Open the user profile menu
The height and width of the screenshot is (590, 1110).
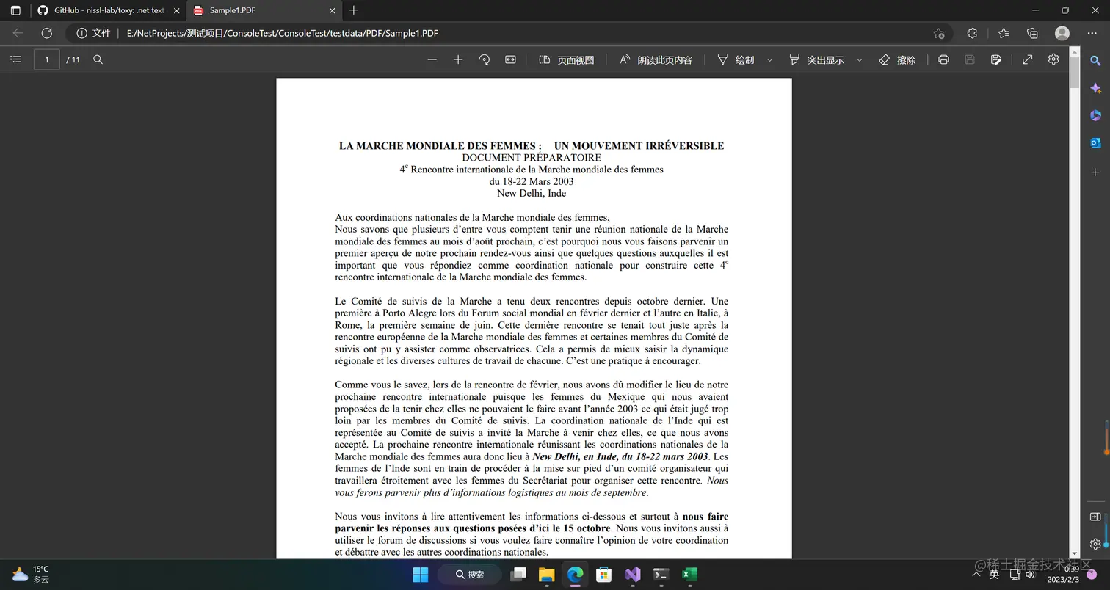click(1062, 33)
